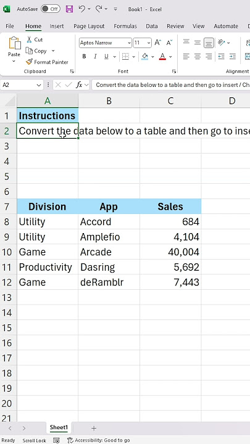This screenshot has height=444, width=250.
Task: Select the Format Painter tool
Action: pyautogui.click(x=47, y=62)
